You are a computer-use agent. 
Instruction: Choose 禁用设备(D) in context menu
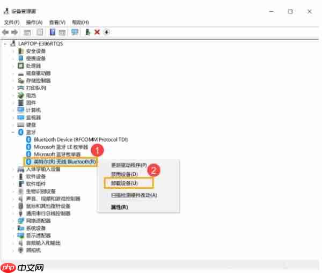[x=125, y=174]
